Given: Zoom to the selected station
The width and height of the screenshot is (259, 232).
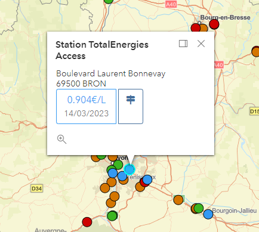Looking at the screenshot, I should 61,139.
